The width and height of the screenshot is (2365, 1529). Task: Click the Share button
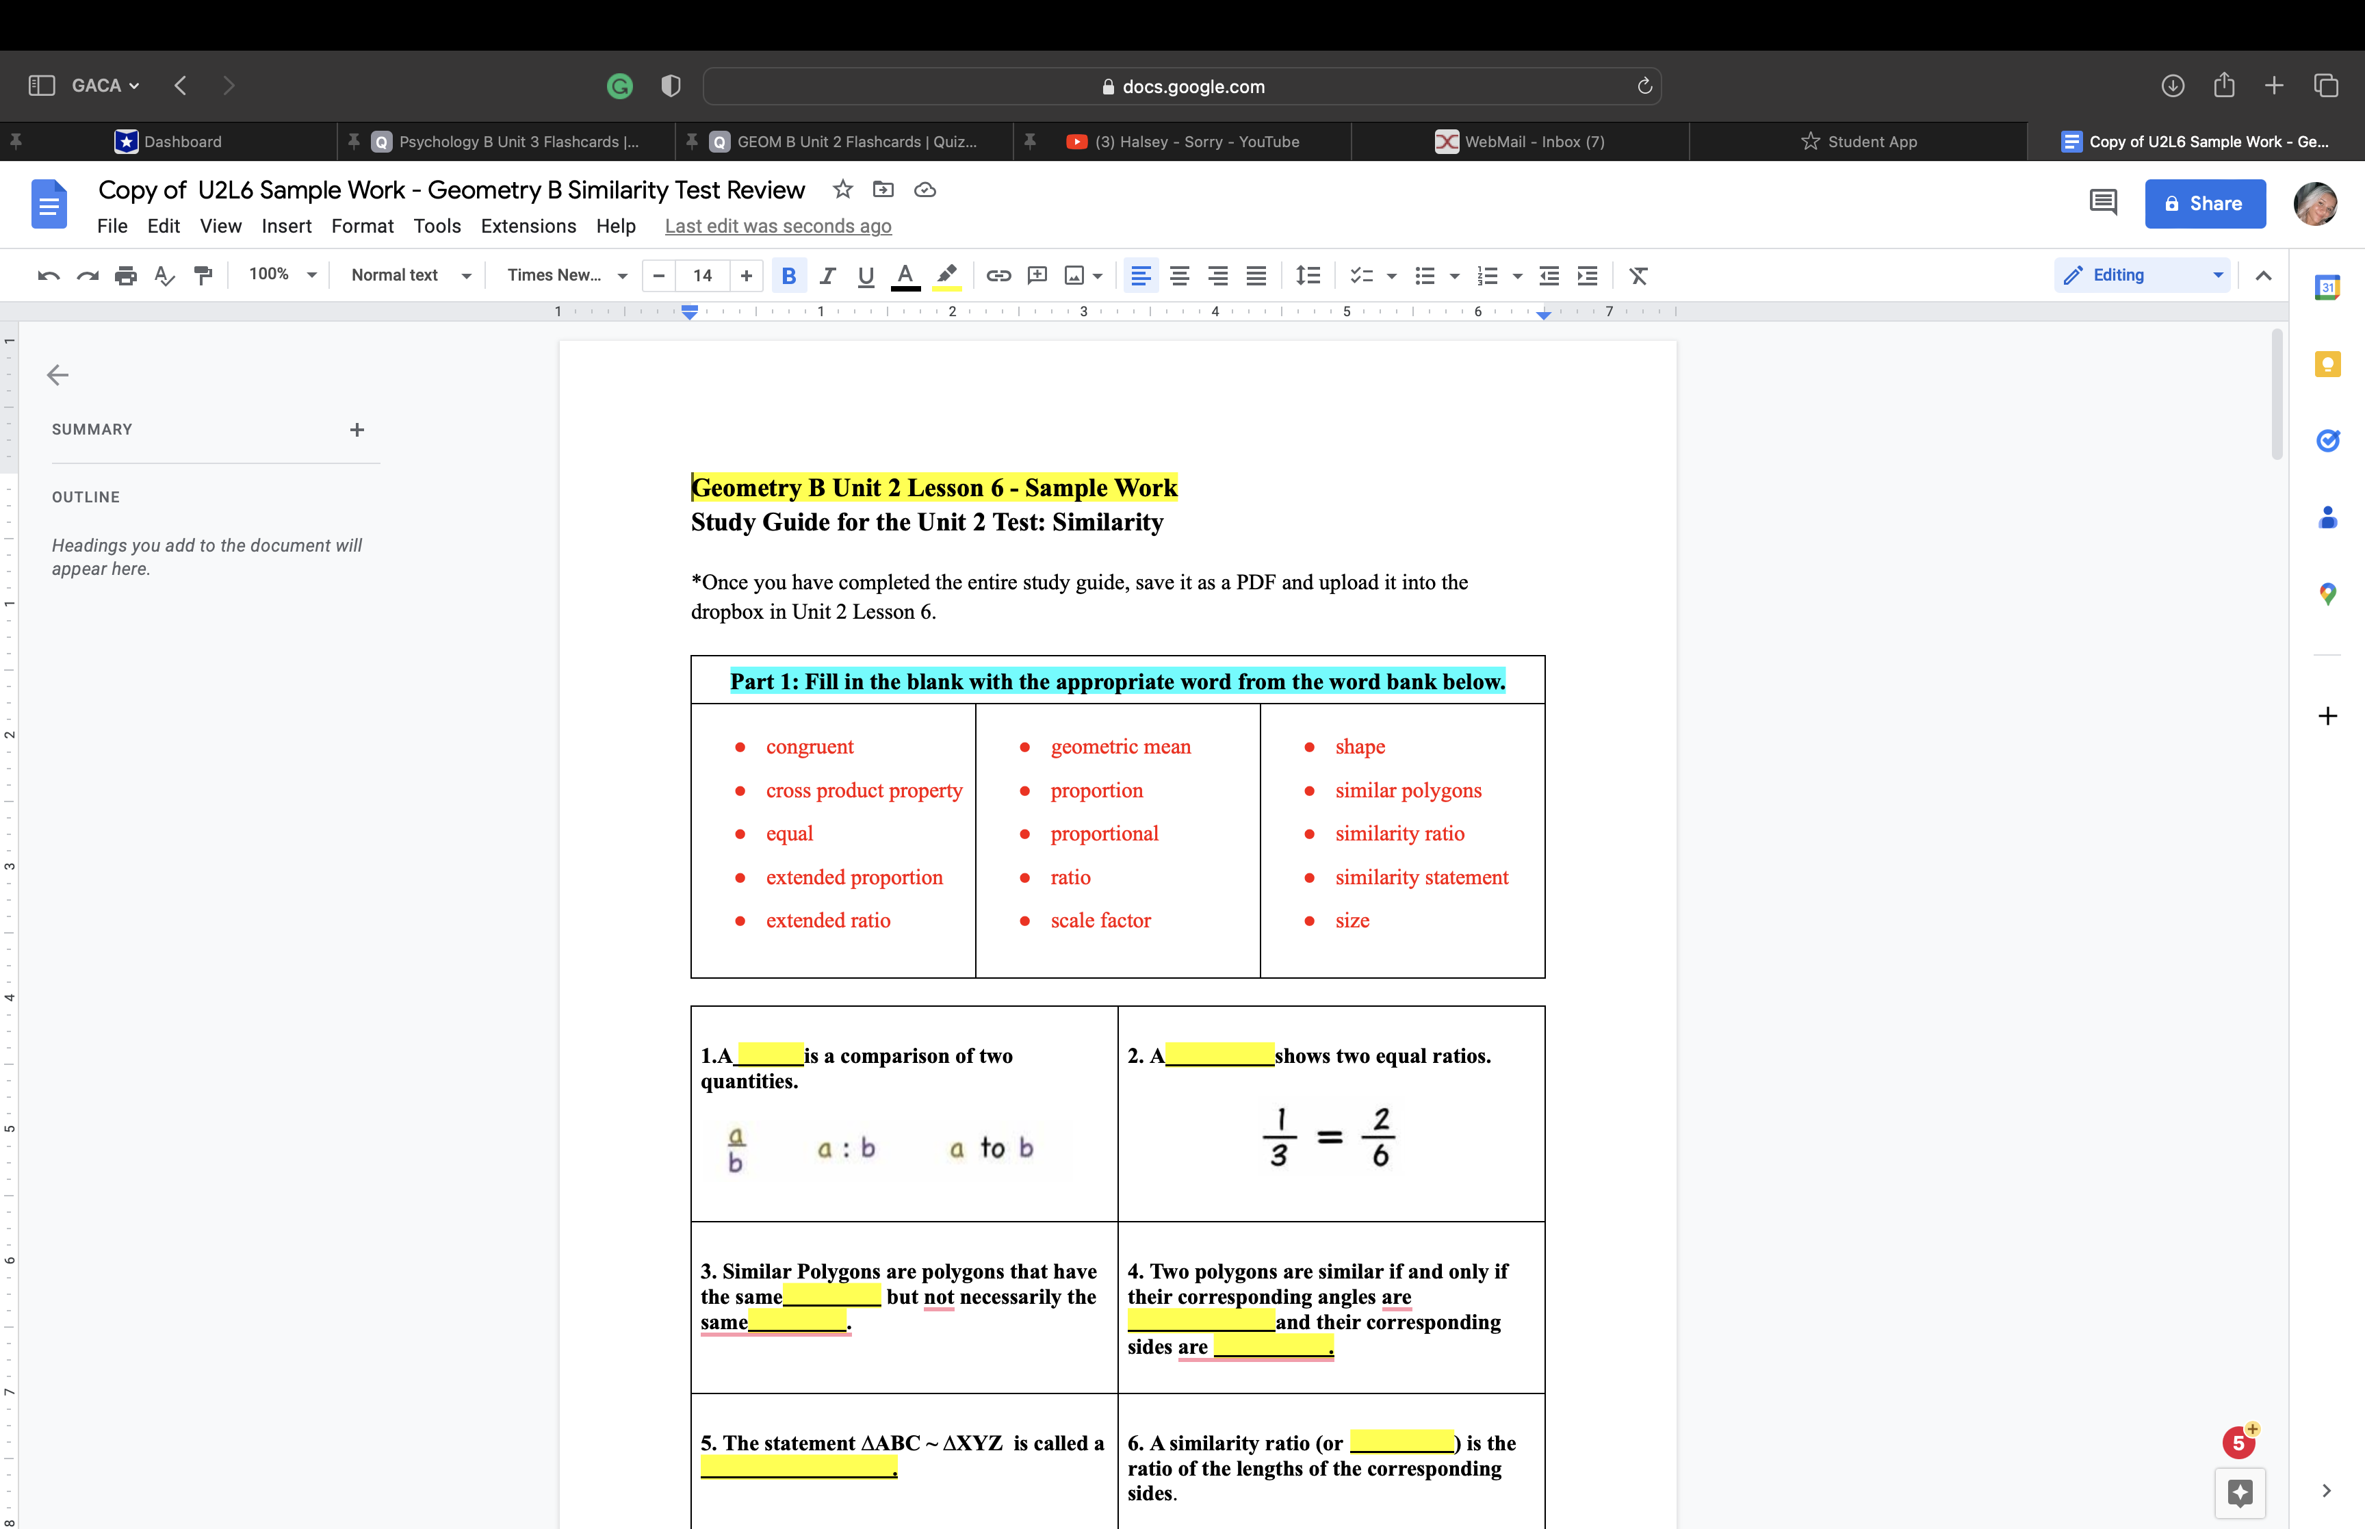[2204, 203]
